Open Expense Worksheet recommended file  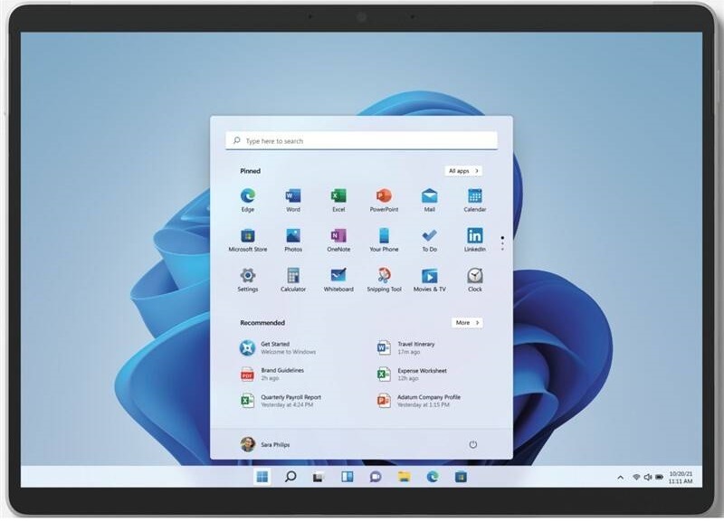point(412,375)
